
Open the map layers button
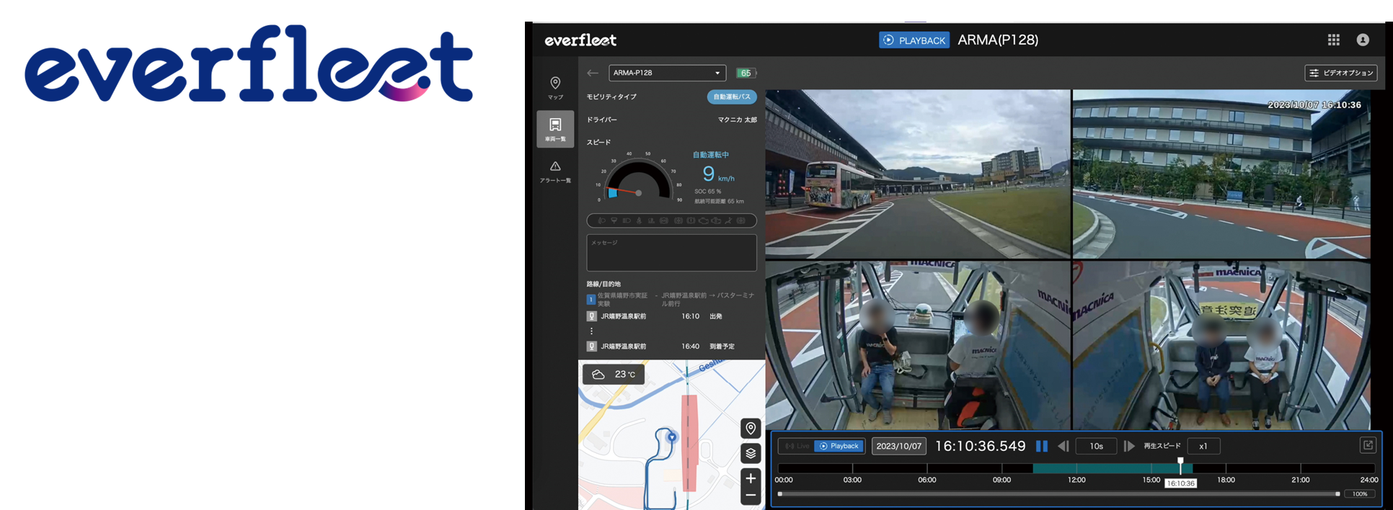751,453
